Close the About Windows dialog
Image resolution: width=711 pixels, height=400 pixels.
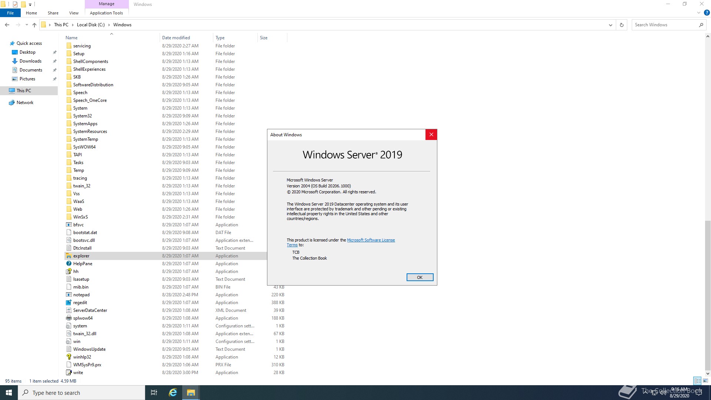coord(431,135)
